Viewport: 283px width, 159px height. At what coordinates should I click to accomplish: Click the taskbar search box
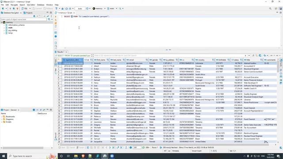click(x=32, y=156)
